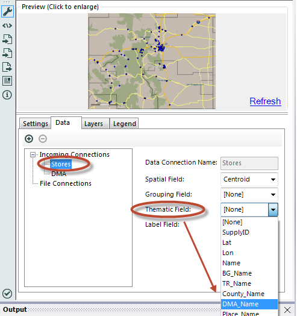Select Stores in the connections tree

point(61,164)
